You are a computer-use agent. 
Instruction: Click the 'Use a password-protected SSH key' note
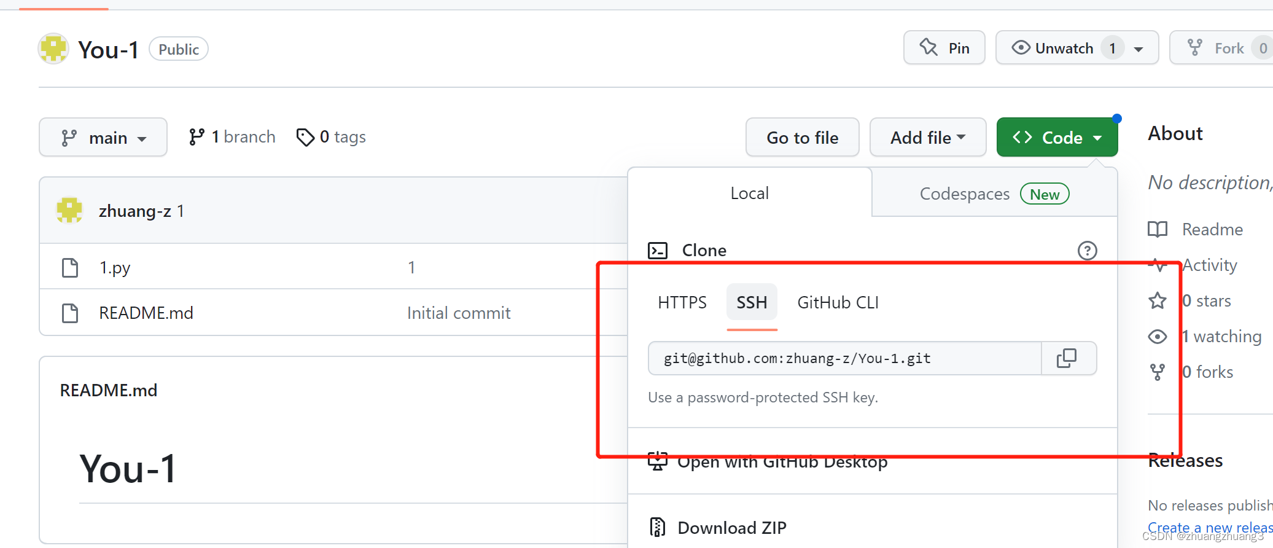pyautogui.click(x=763, y=397)
